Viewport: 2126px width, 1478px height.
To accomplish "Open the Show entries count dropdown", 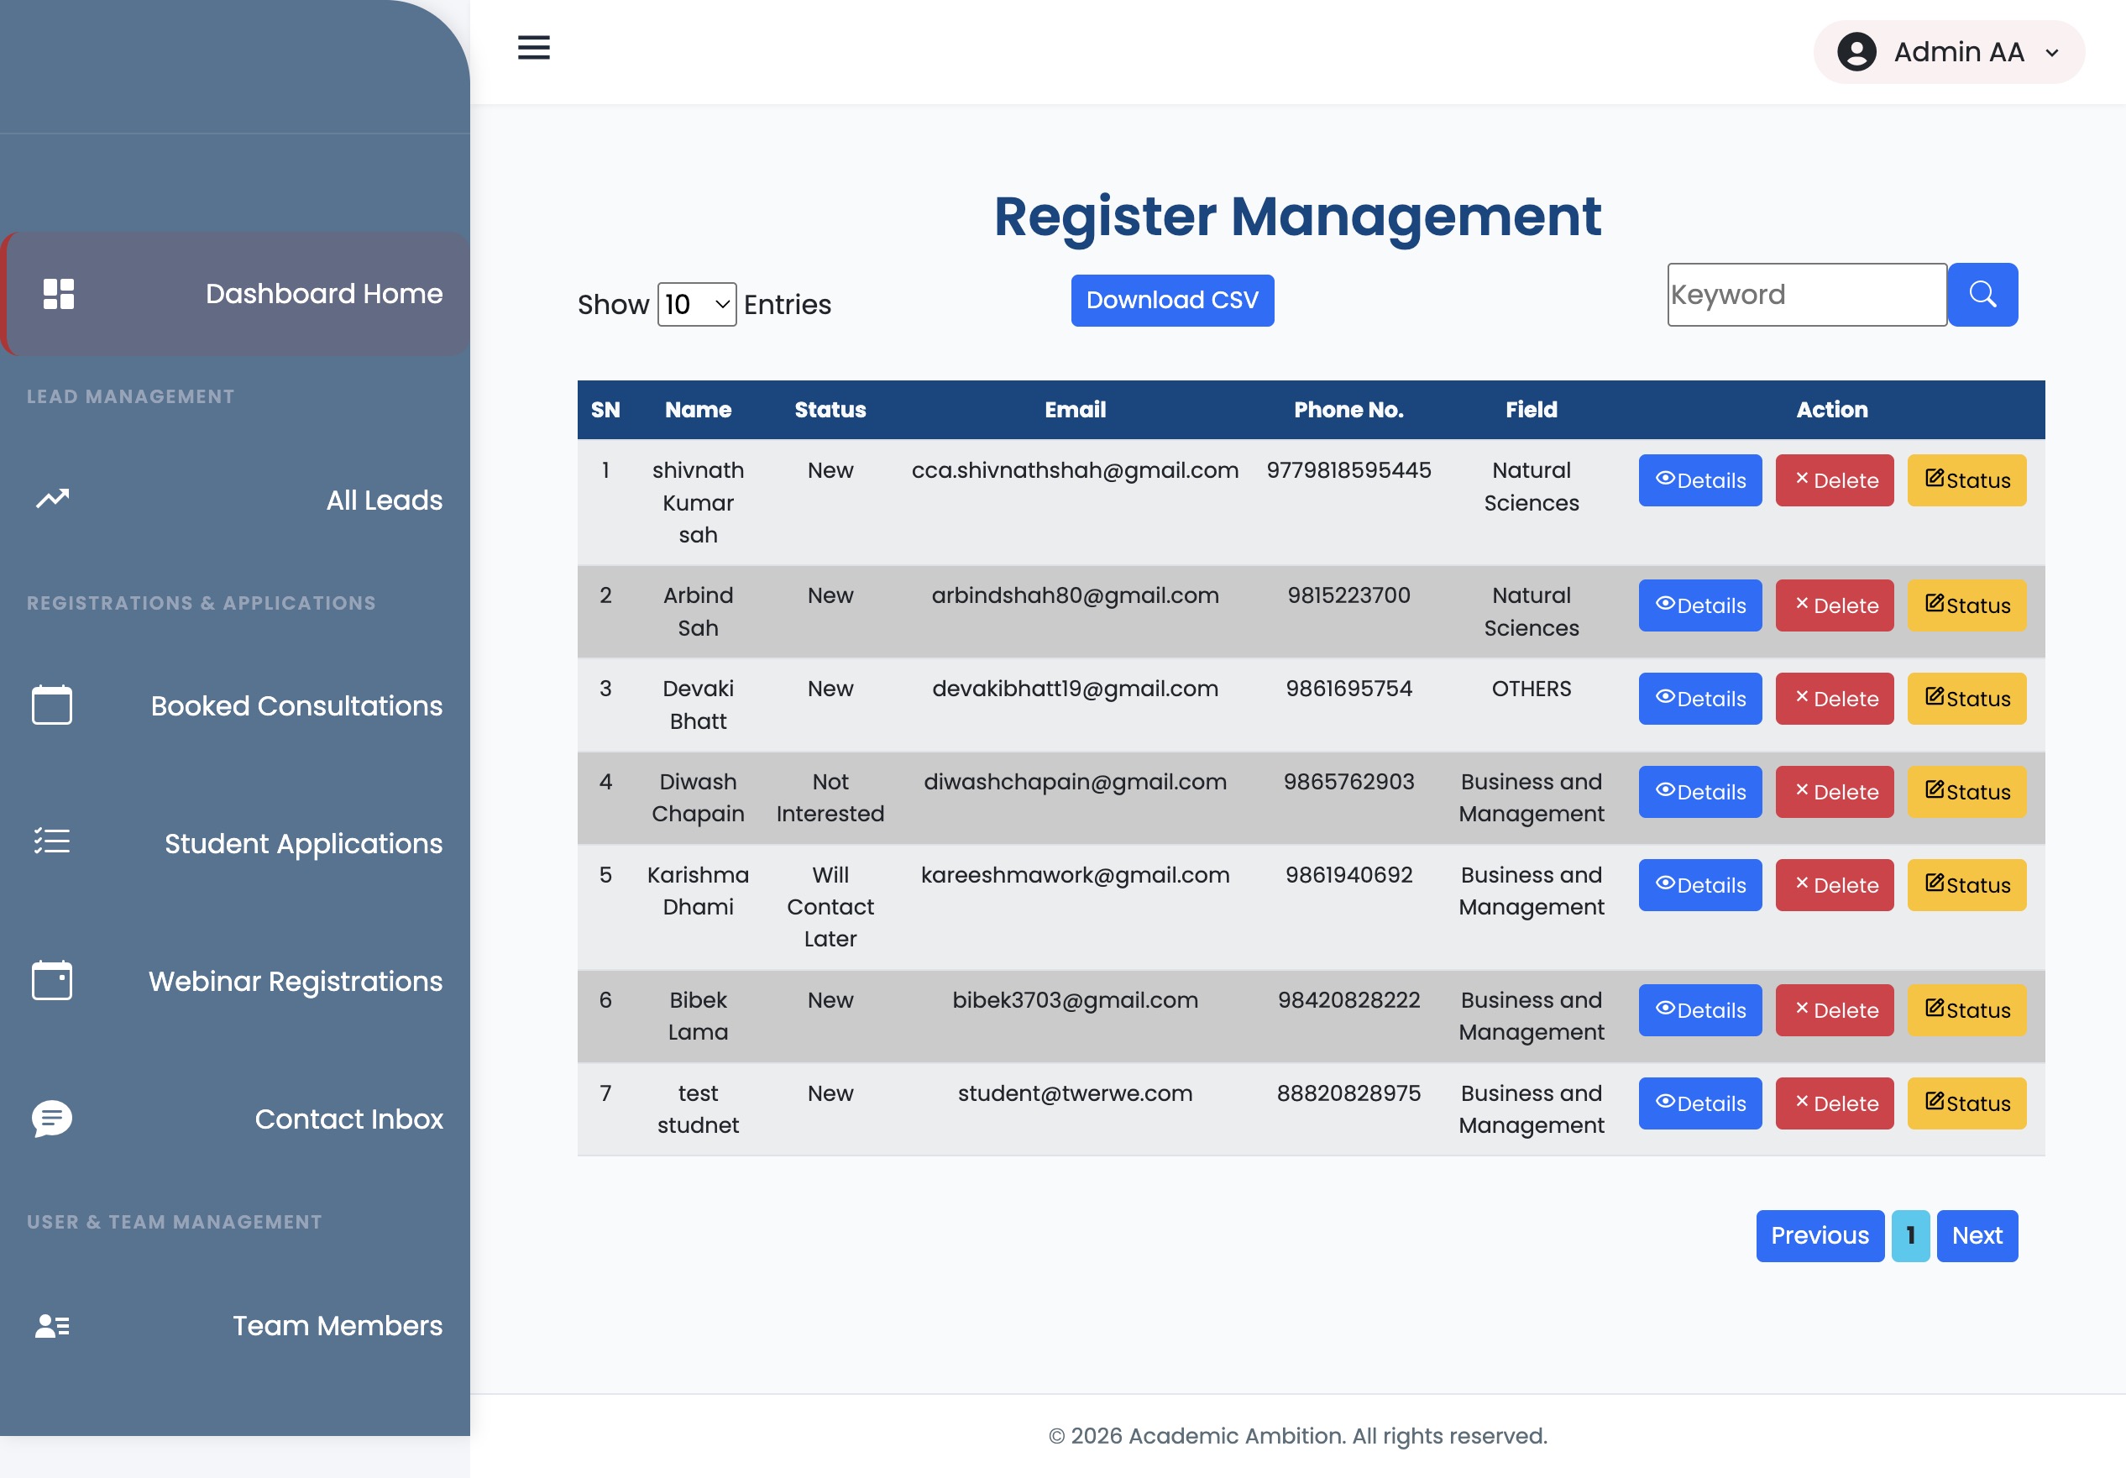I will tap(696, 305).
